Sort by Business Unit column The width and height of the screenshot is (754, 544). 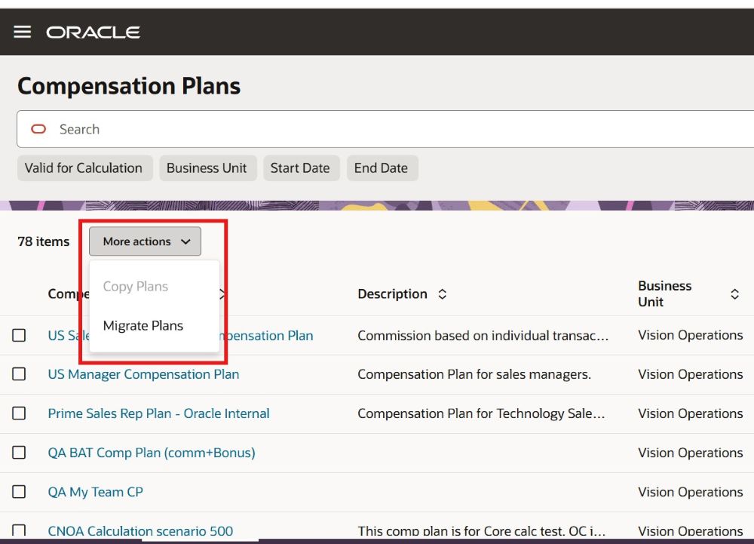(734, 294)
